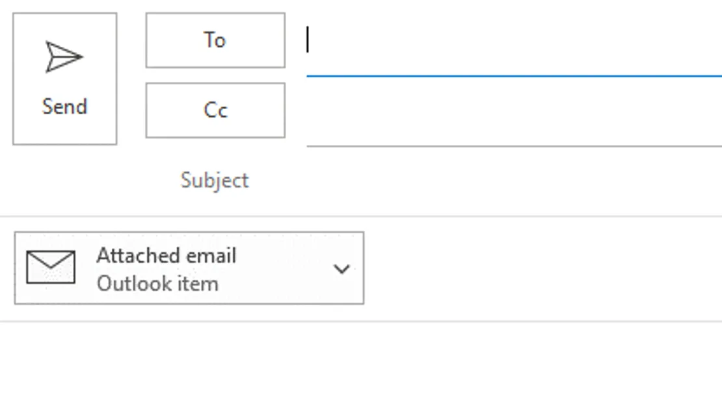Click the Cc button to add copied recipients

(215, 110)
